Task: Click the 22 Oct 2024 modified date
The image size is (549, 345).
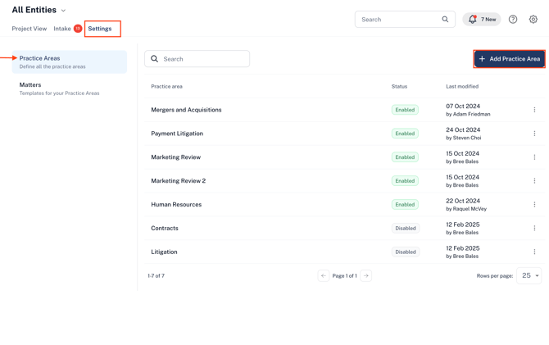Action: pos(463,201)
